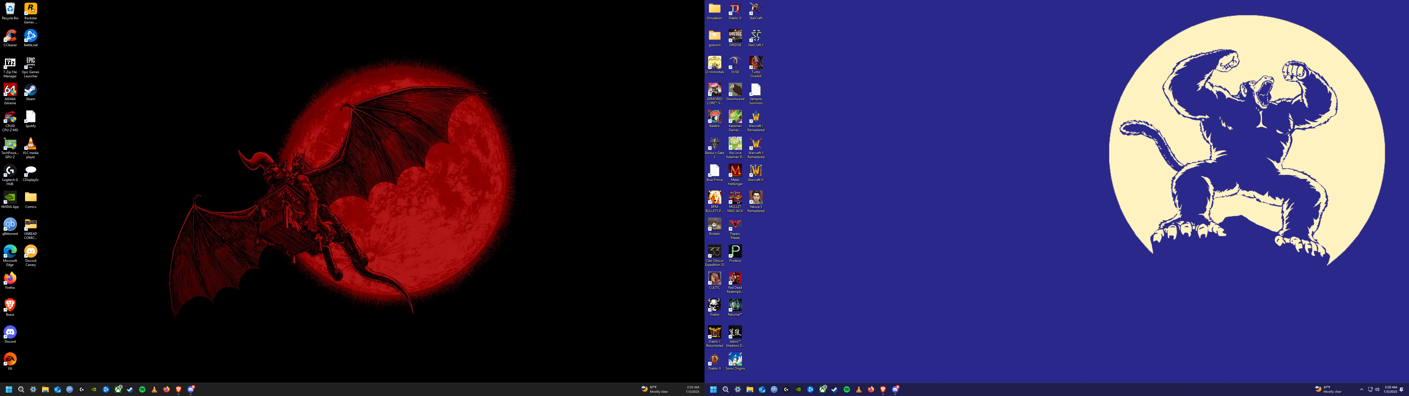Open File Explorer on red-moon screen's taskbar
The height and width of the screenshot is (396, 1409).
coord(45,389)
